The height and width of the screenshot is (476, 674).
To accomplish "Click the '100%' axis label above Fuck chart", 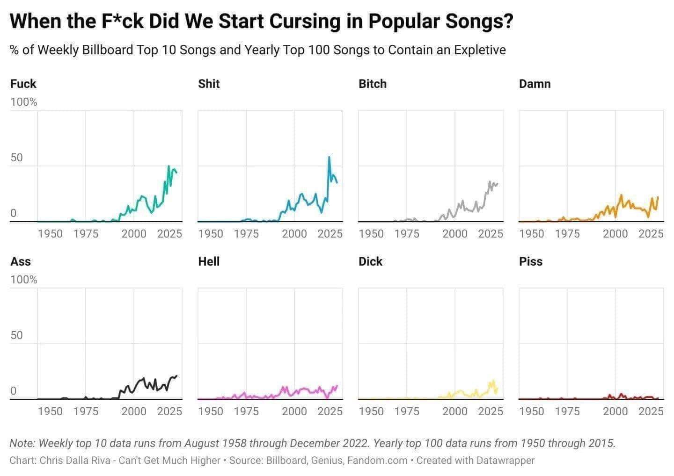I will (x=23, y=102).
